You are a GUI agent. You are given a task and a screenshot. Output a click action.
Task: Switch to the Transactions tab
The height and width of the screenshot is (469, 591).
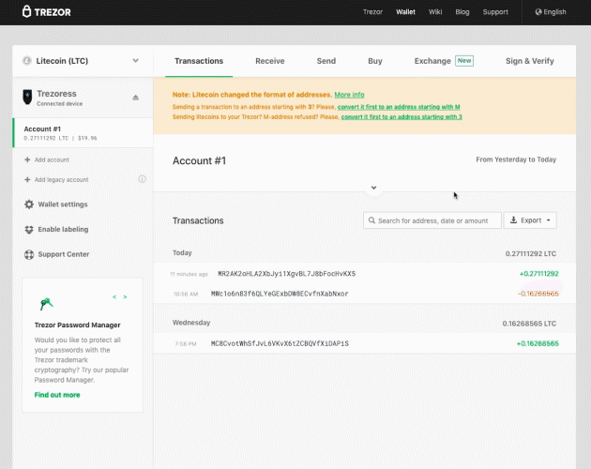(x=199, y=61)
